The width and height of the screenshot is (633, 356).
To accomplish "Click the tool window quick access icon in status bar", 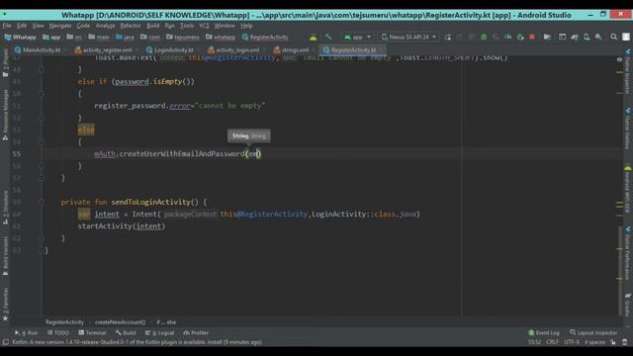I will (5, 342).
